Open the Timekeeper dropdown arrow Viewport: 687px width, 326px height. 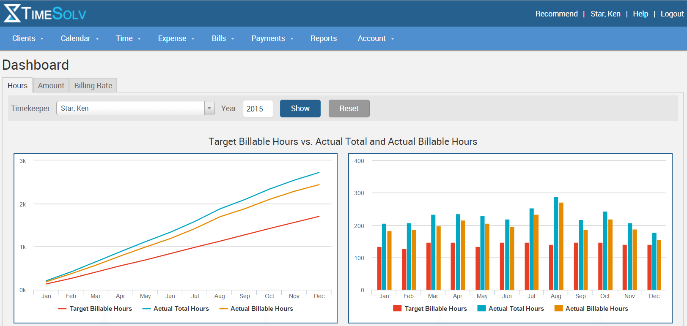pyautogui.click(x=209, y=108)
